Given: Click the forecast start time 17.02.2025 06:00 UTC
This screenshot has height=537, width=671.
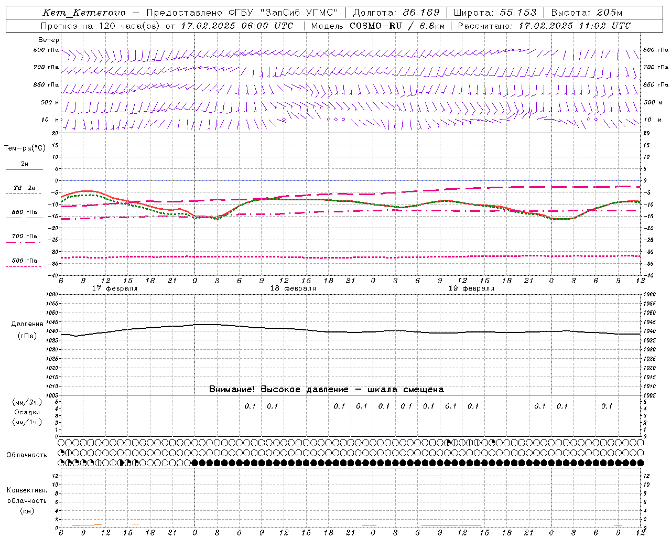Looking at the screenshot, I should coord(237,26).
